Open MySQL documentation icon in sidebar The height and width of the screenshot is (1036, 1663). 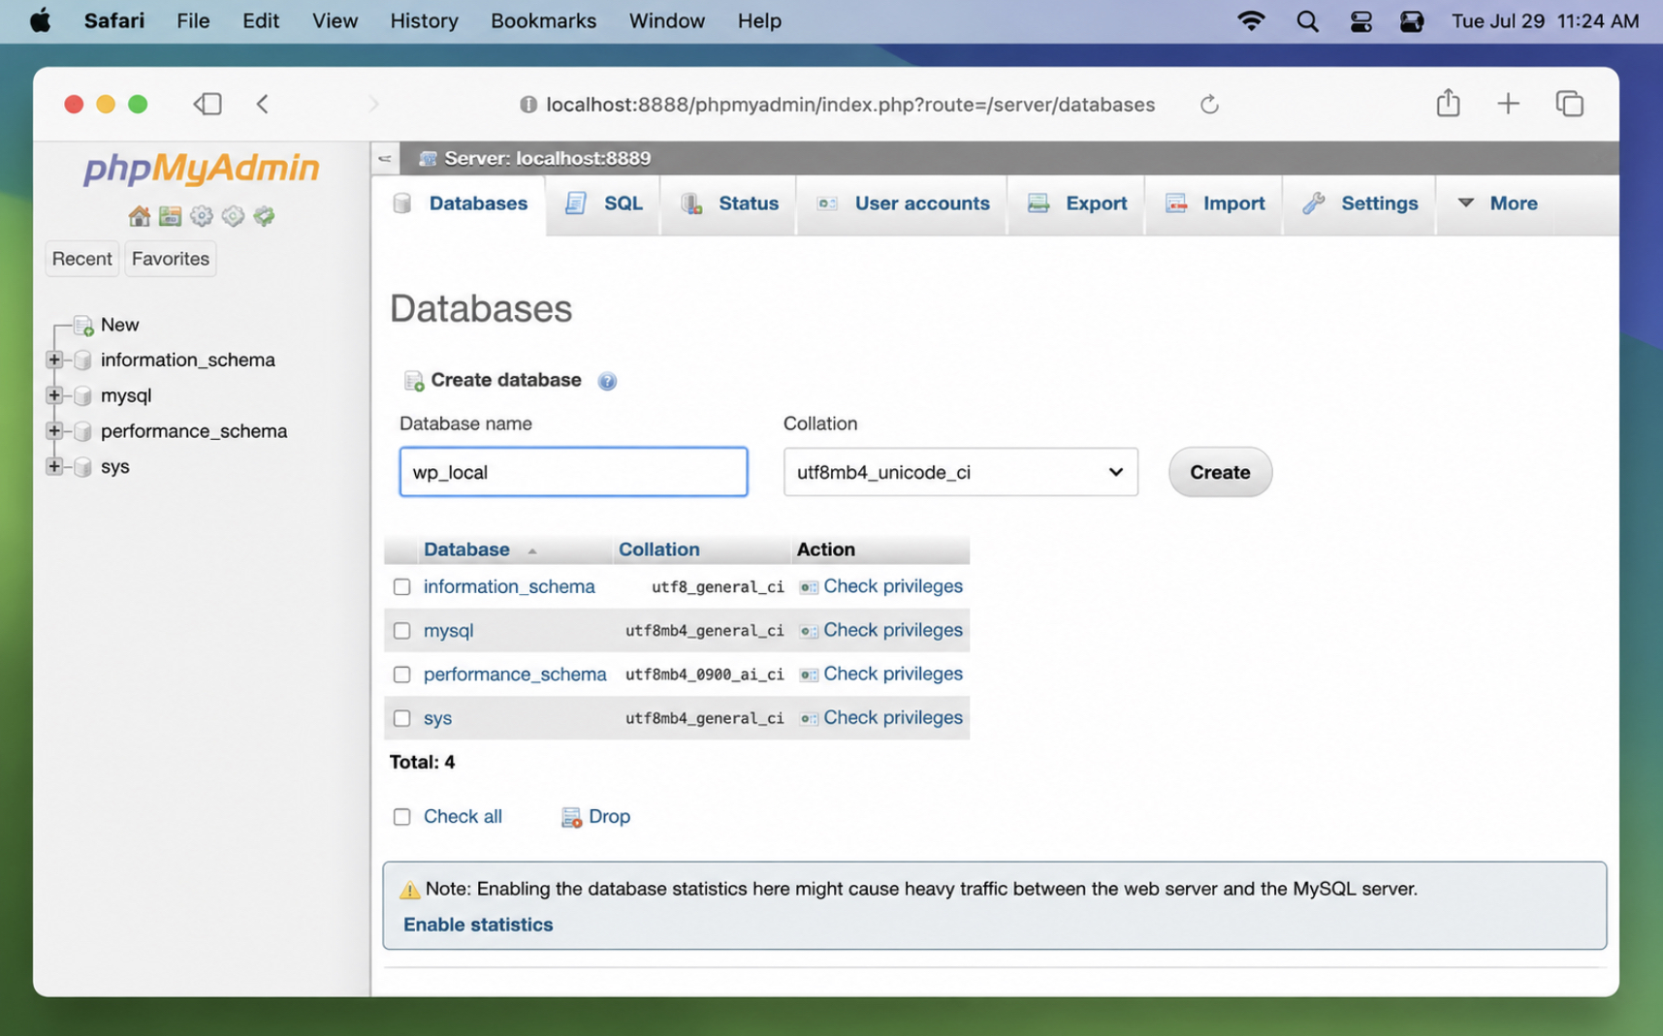(233, 216)
